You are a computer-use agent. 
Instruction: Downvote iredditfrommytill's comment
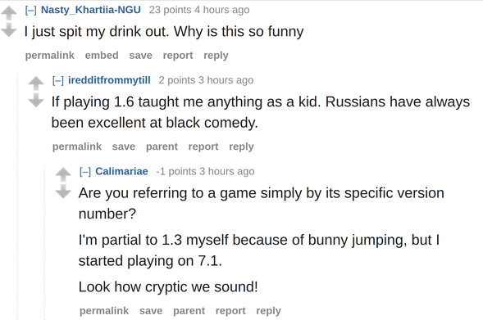point(36,100)
